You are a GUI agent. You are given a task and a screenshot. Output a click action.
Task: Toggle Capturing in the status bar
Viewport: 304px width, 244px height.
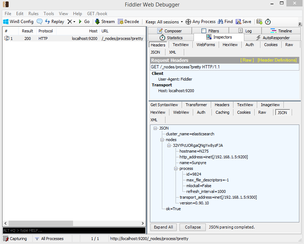tap(15, 239)
